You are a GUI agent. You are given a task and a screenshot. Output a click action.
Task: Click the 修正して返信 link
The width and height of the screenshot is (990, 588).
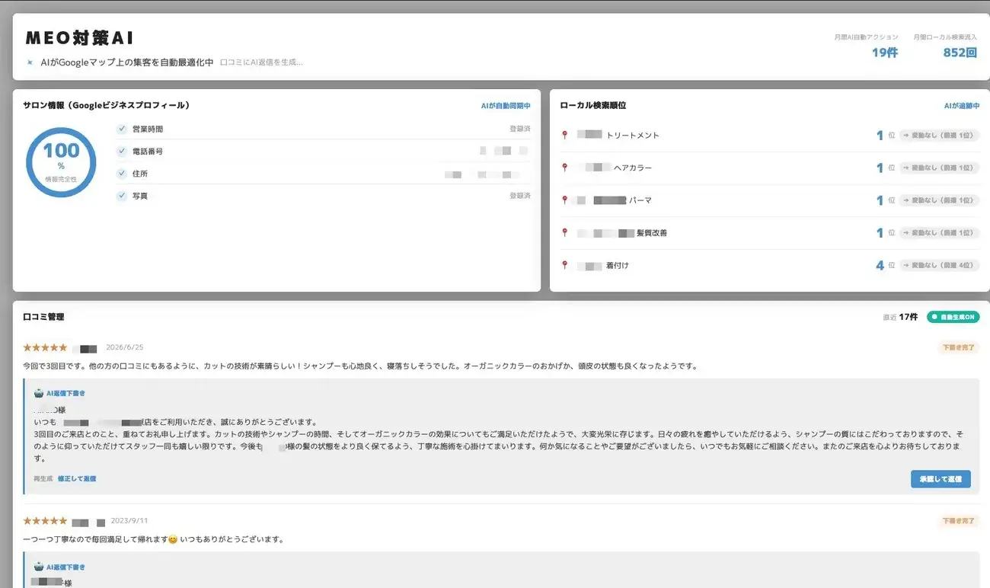pos(77,479)
